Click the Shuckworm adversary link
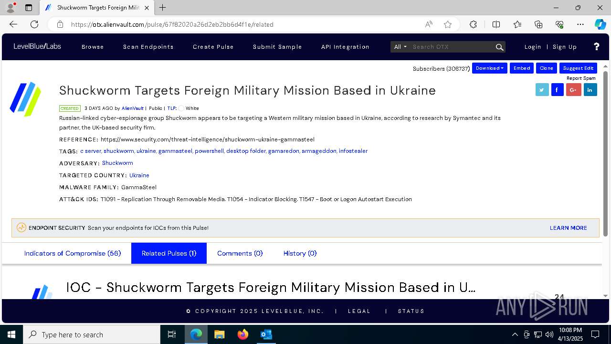 tap(117, 163)
